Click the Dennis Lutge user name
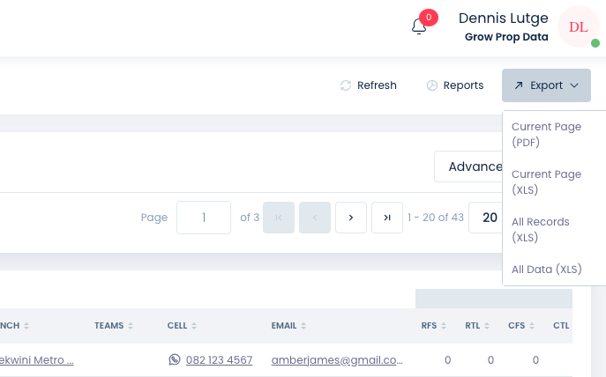 coord(503,18)
